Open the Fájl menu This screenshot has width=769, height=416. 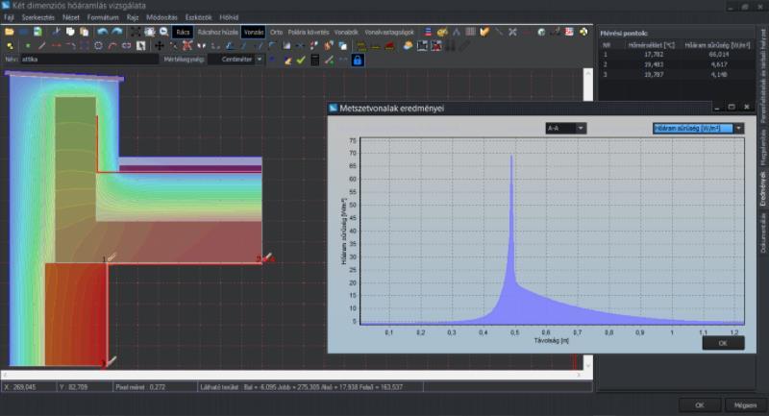tap(9, 17)
